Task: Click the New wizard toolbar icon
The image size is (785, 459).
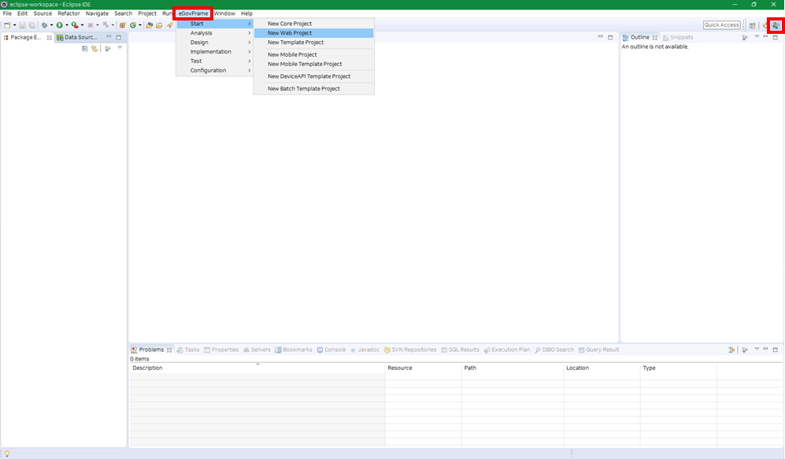Action: coord(7,25)
